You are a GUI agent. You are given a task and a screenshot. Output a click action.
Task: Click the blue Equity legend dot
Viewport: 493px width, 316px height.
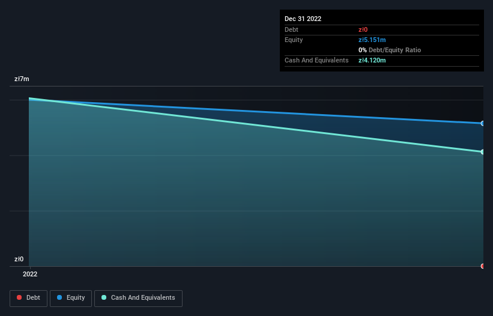(59, 297)
